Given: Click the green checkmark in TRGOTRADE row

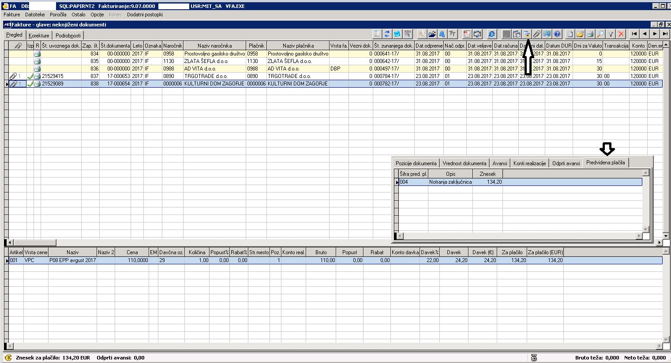Looking at the screenshot, I should click(x=30, y=76).
